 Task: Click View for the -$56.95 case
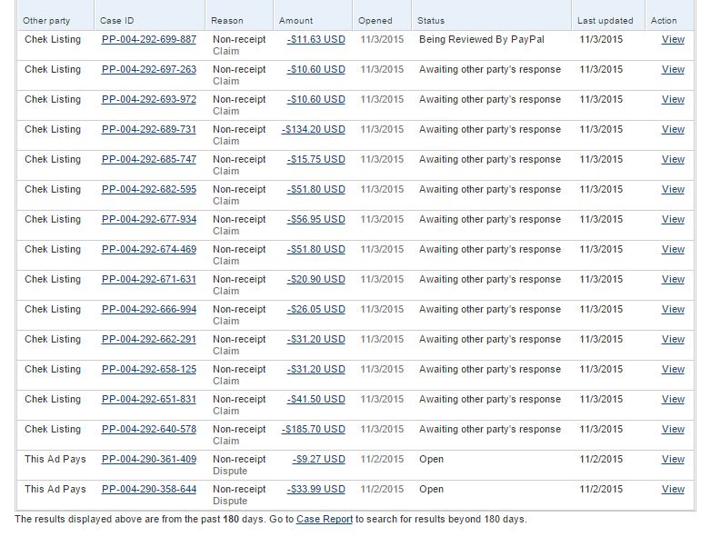tap(673, 219)
